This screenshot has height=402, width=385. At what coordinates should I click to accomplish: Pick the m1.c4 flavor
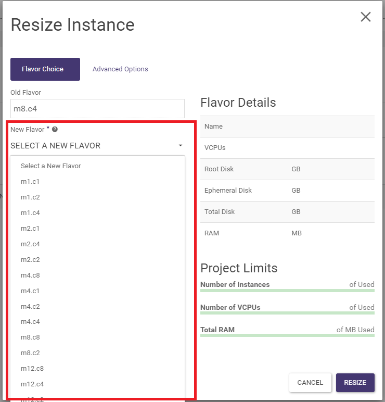30,212
